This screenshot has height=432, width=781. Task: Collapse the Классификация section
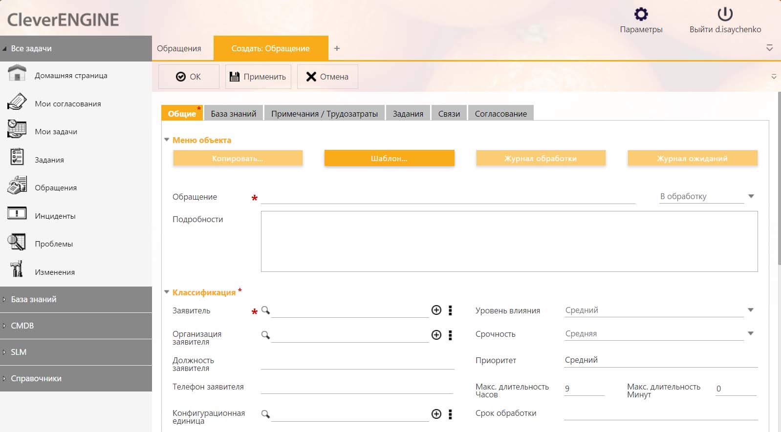click(167, 292)
